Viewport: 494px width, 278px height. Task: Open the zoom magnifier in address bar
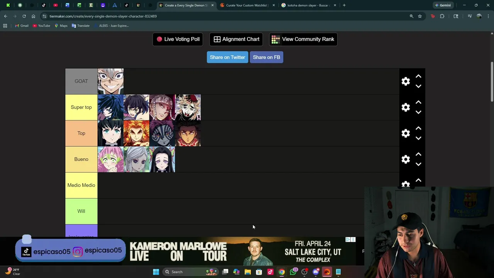[411, 16]
